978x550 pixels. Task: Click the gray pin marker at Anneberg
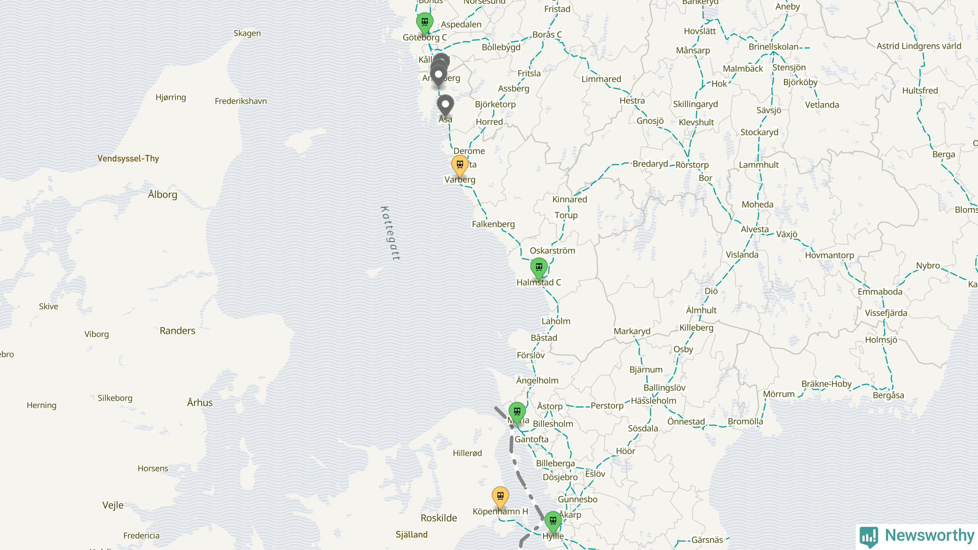pyautogui.click(x=438, y=76)
